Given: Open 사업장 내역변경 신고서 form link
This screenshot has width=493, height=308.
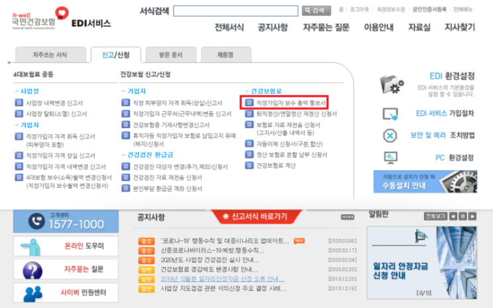Looking at the screenshot, I should point(54,103).
